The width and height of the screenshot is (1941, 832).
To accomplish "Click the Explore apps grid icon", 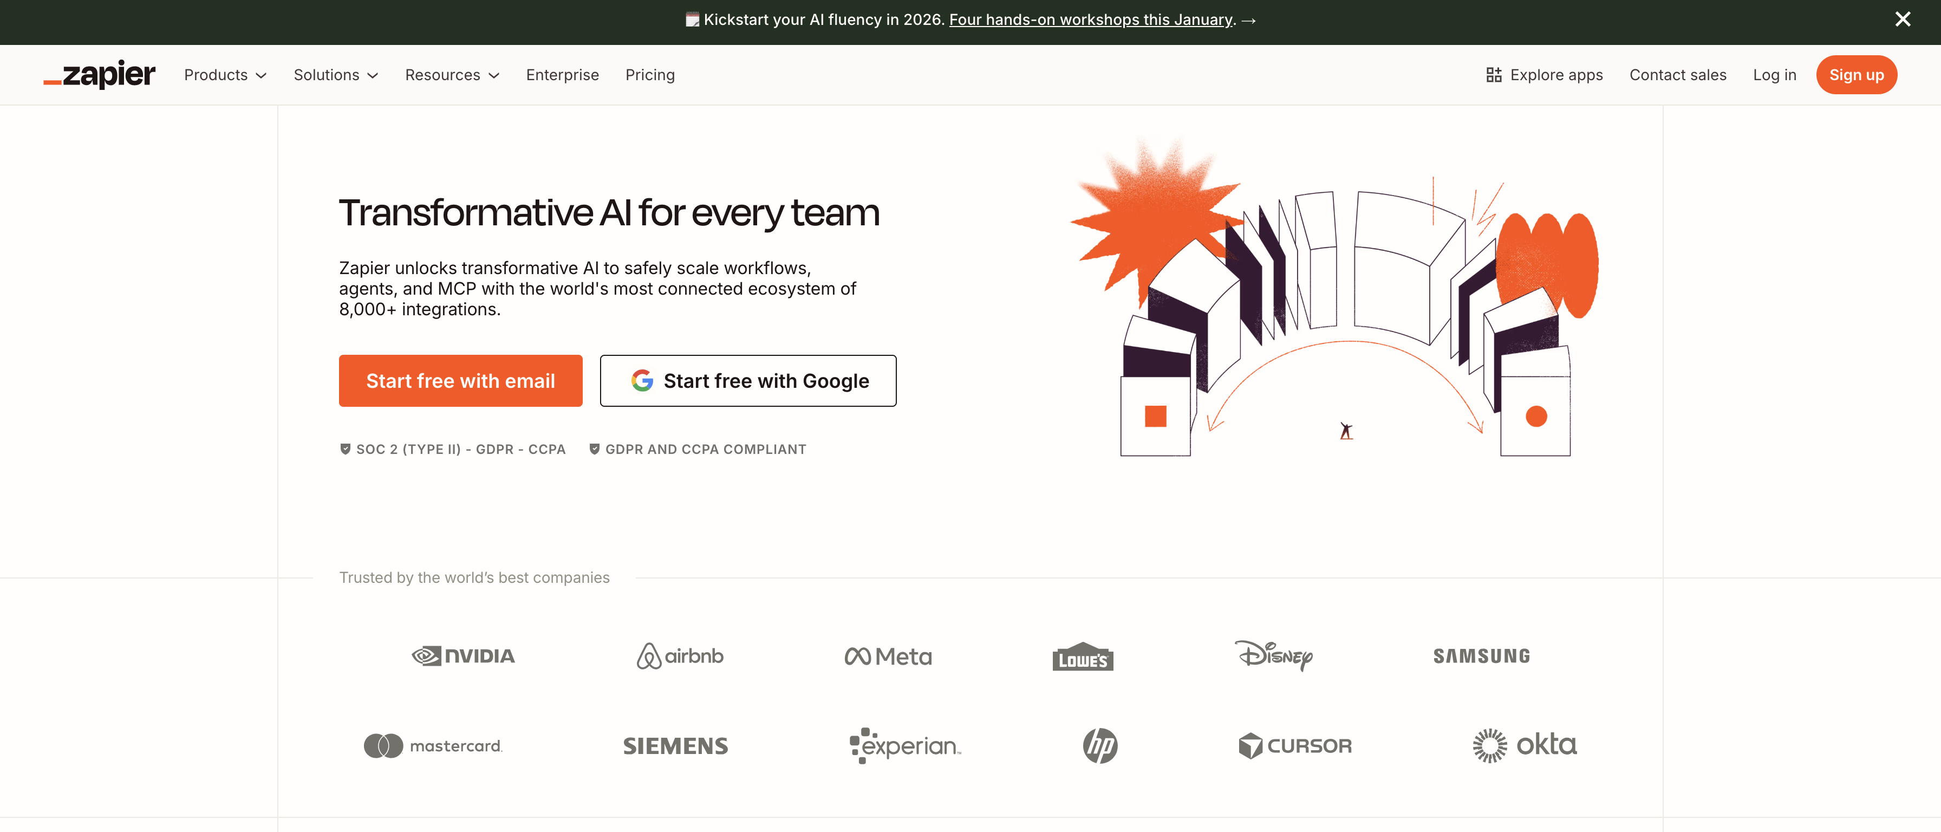I will [1494, 75].
